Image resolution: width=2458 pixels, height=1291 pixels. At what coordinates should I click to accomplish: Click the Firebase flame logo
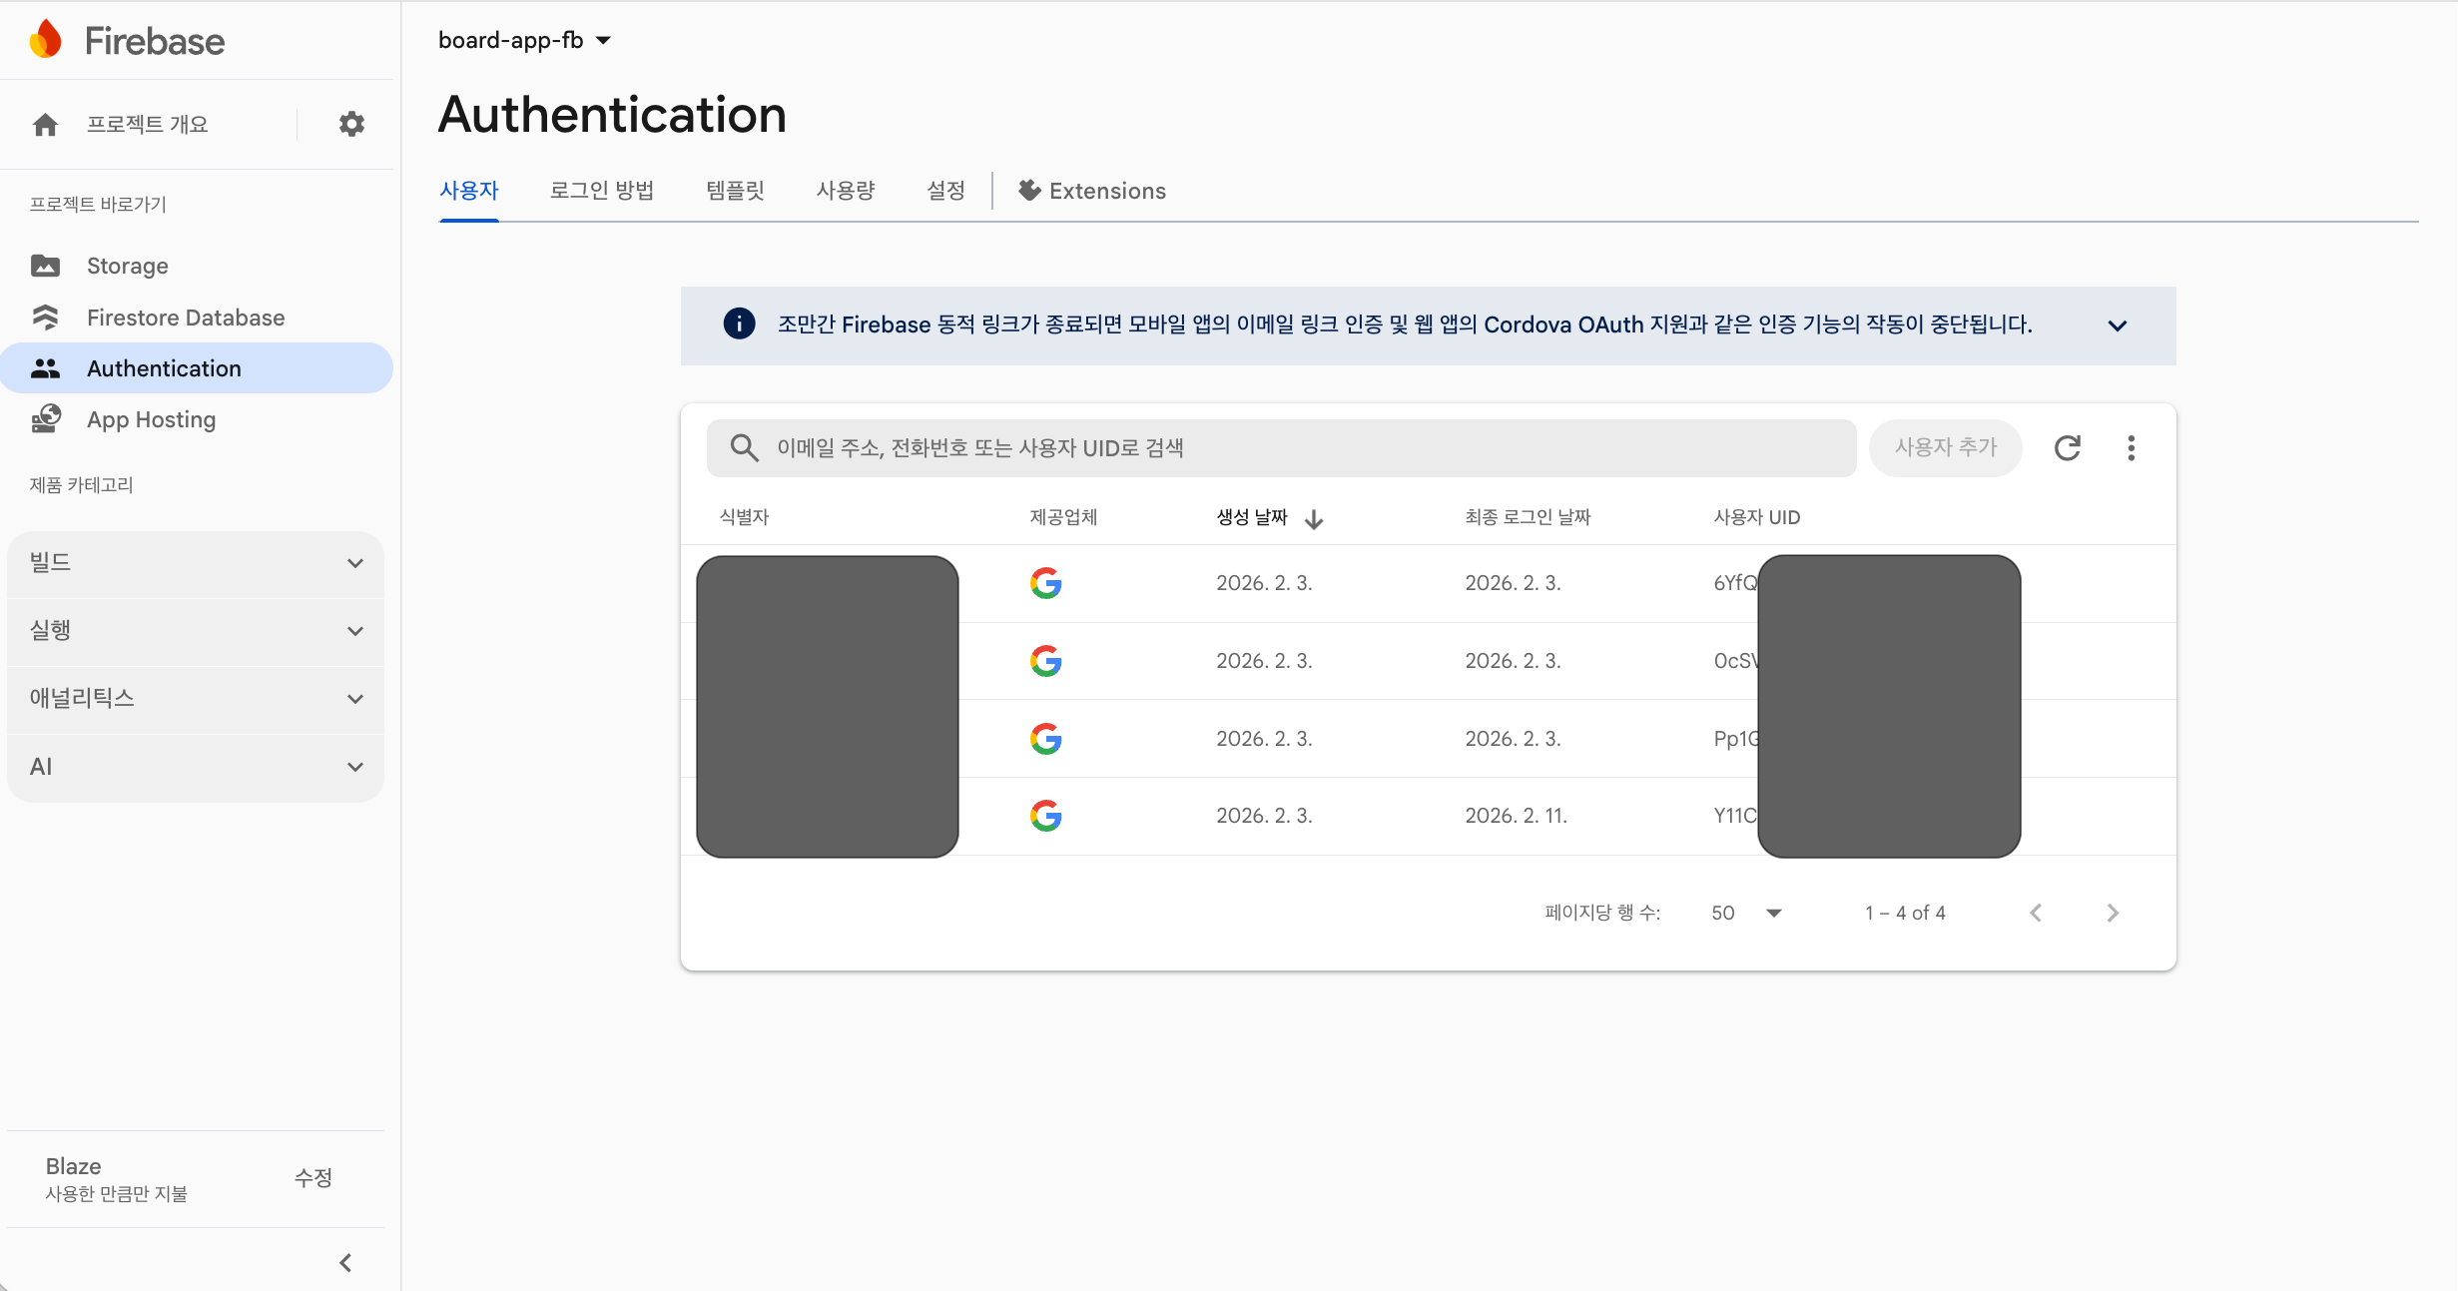[x=46, y=40]
